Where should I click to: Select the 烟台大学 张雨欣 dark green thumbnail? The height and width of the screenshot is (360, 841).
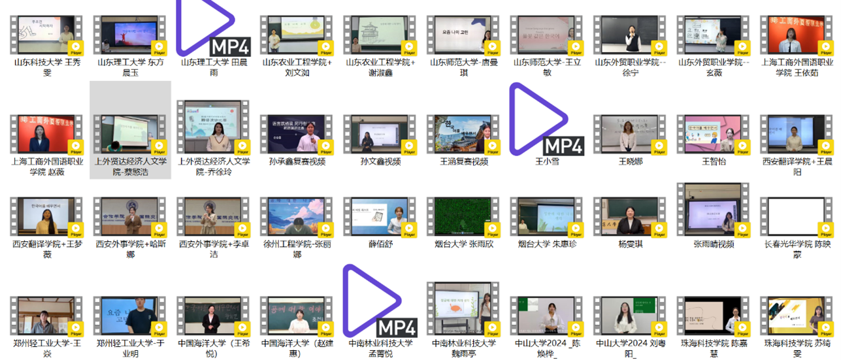pyautogui.click(x=463, y=216)
